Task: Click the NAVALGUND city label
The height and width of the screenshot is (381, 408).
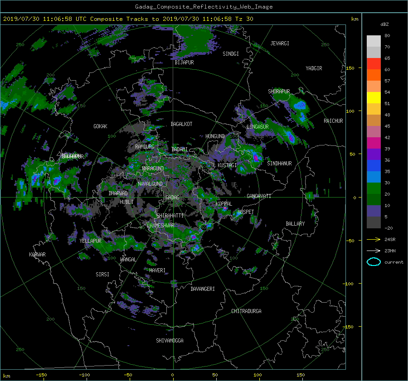Action: click(150, 184)
